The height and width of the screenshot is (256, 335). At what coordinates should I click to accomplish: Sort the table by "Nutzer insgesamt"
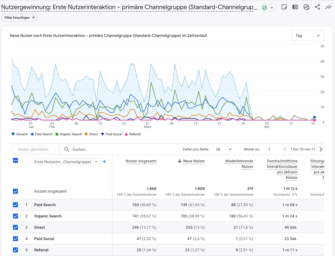coord(141,161)
